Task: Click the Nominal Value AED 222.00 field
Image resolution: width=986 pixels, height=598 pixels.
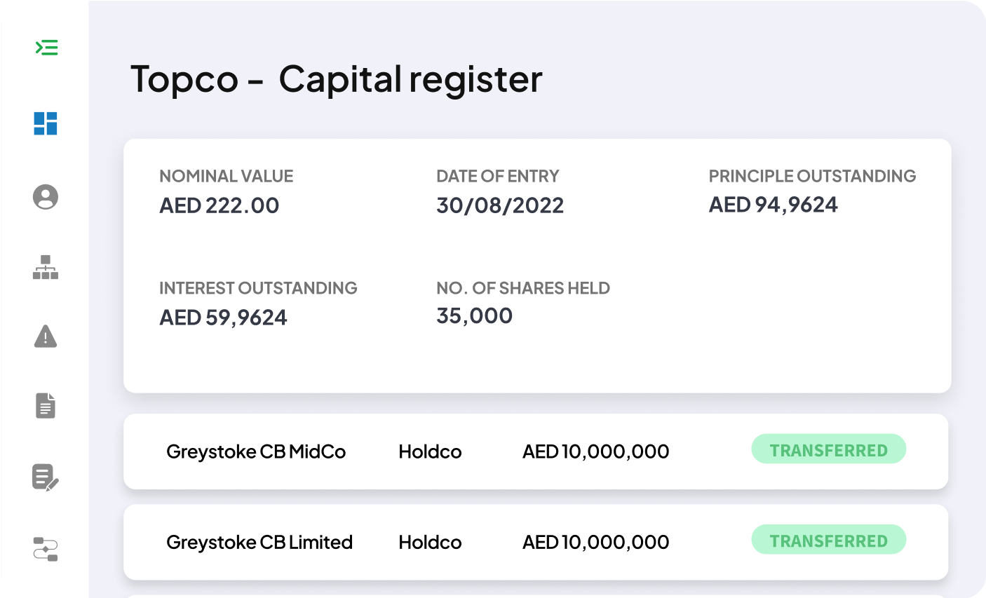Action: pyautogui.click(x=220, y=205)
